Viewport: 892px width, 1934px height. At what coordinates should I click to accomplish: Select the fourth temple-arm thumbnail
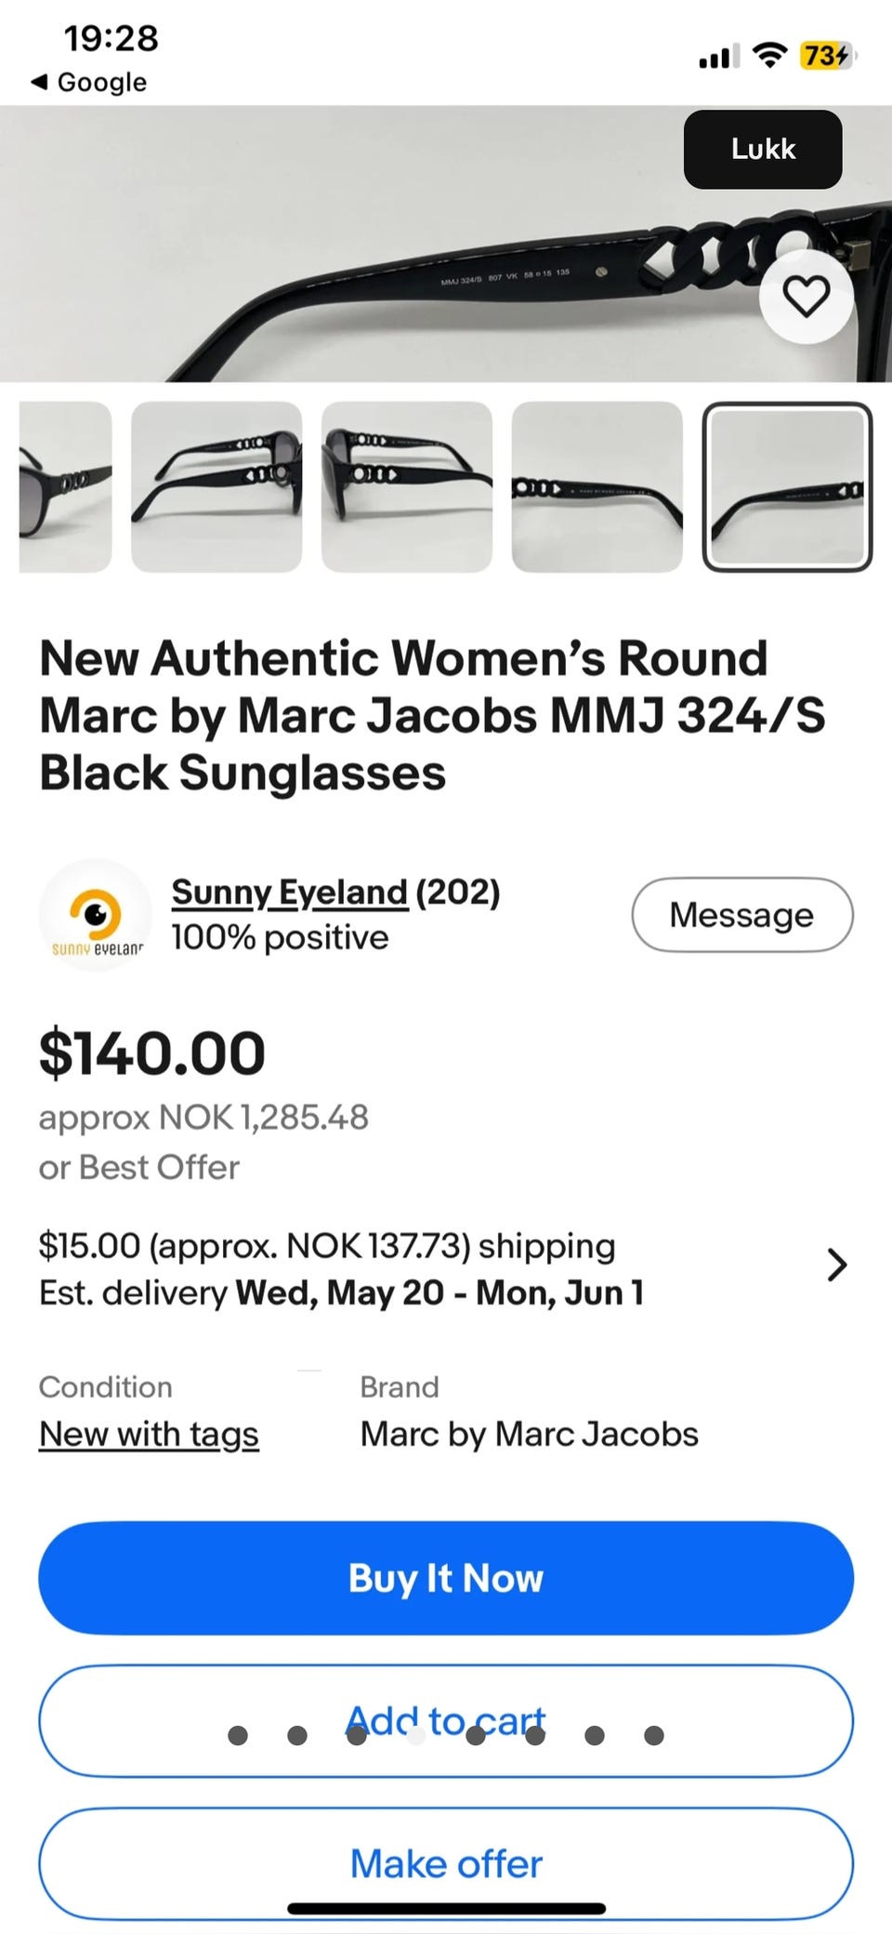click(597, 486)
